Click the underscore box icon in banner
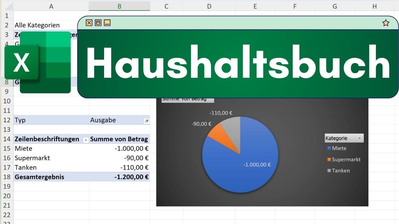The height and width of the screenshot is (224, 399). 107,23
